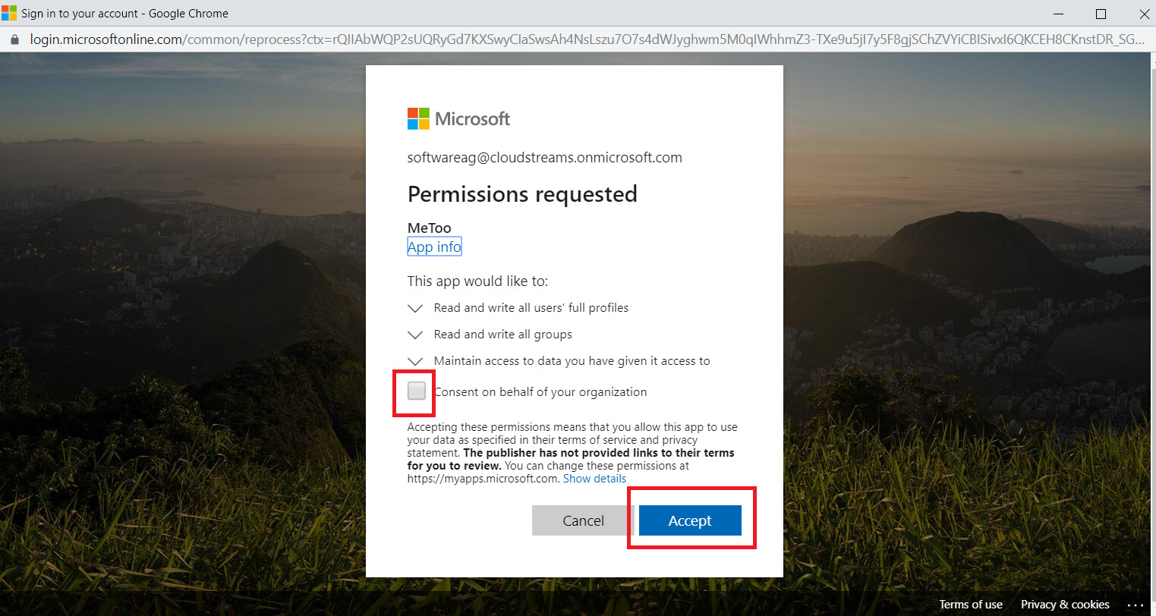This screenshot has height=616, width=1156.
Task: Open the three-dots menu at bottom right
Action: pos(1135,605)
